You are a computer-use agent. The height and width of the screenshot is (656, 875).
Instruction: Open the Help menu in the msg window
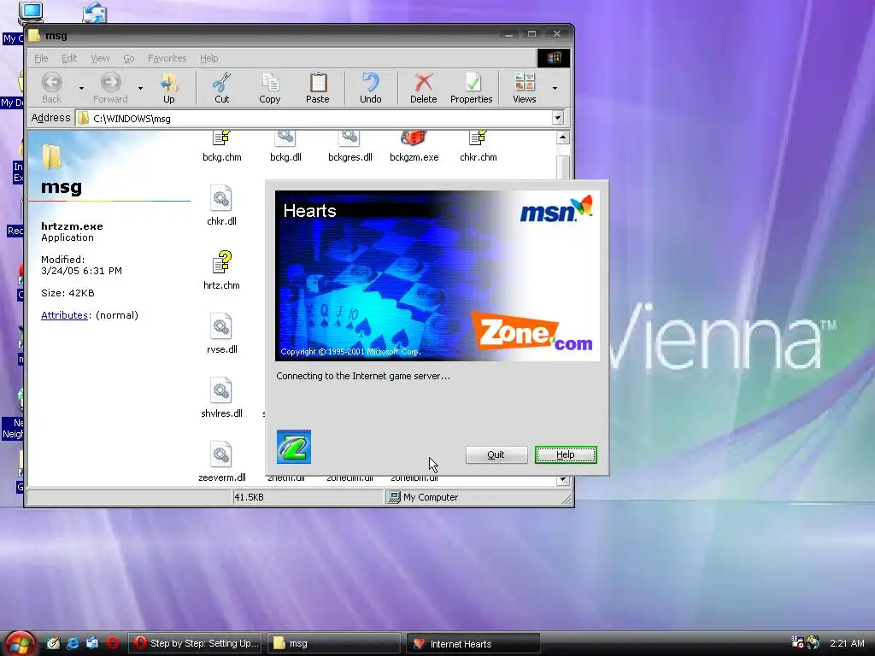tap(209, 58)
